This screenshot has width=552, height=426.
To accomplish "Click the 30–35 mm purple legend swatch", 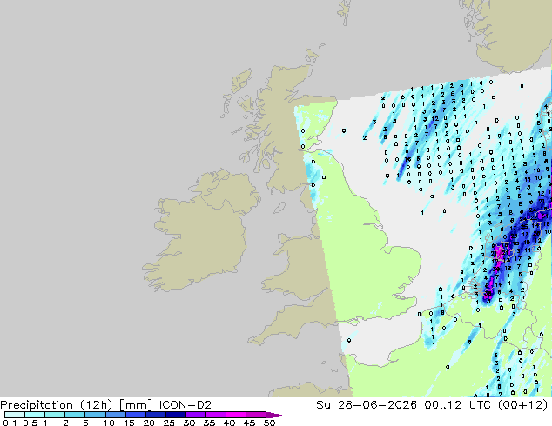I will [x=195, y=415].
